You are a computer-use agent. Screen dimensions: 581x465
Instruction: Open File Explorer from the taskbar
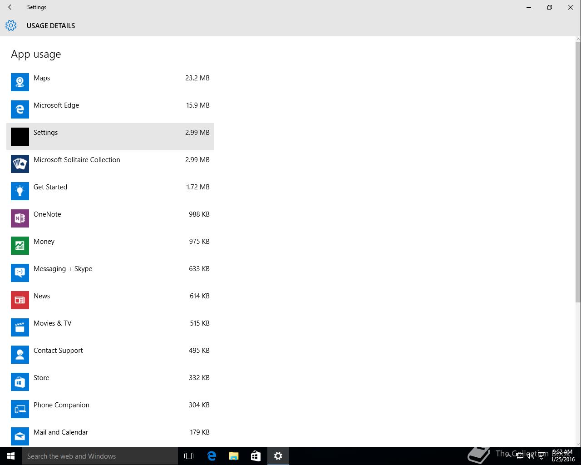[234, 456]
